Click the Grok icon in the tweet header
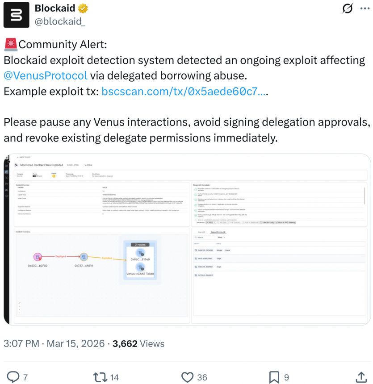This screenshot has height=384, width=373. coord(347,8)
